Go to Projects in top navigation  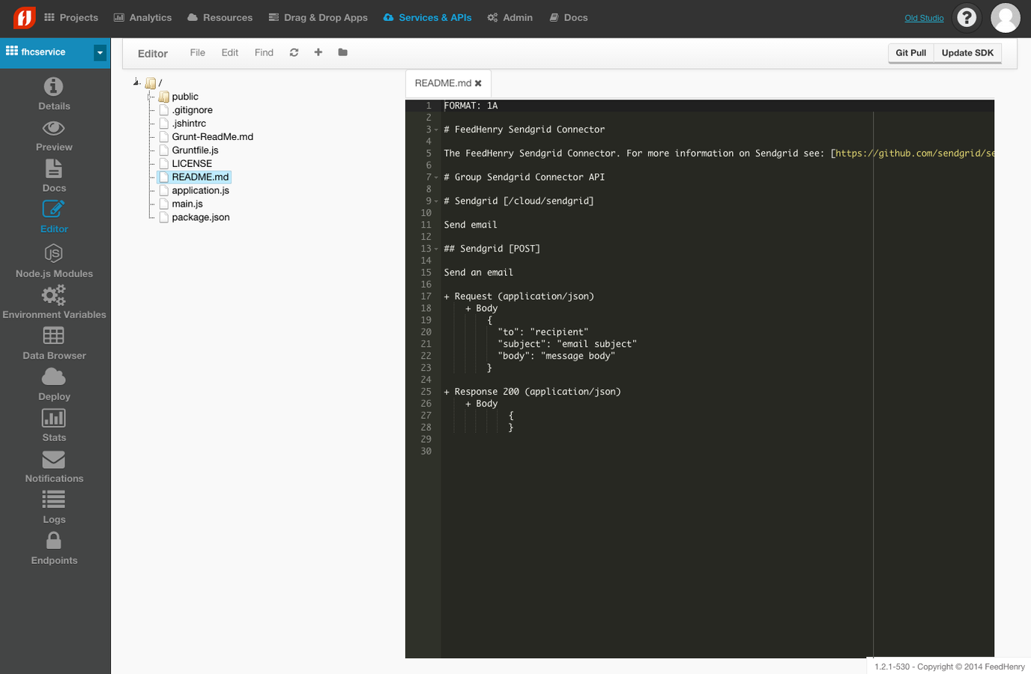coord(71,17)
